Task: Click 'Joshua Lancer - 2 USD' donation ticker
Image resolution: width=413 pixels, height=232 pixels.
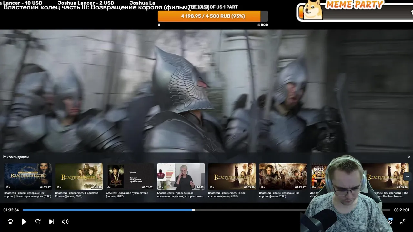Action: click(86, 3)
